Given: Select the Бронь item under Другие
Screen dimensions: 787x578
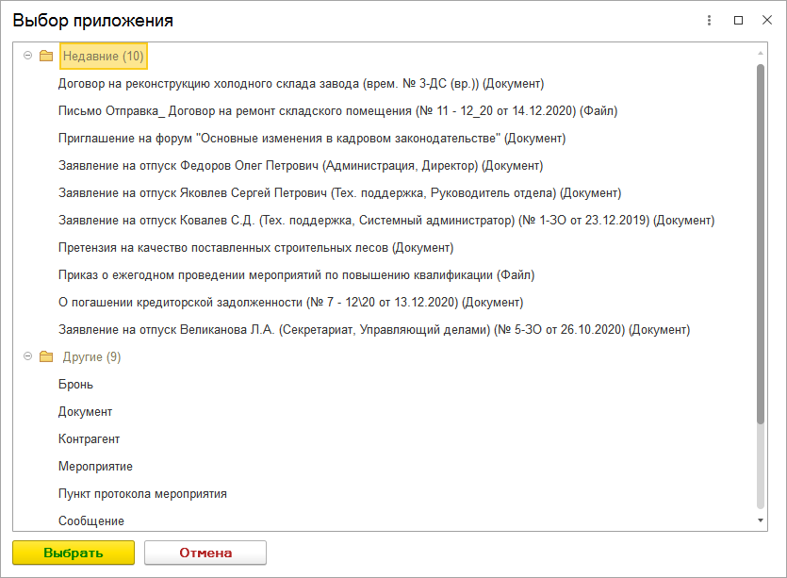Looking at the screenshot, I should point(75,385).
